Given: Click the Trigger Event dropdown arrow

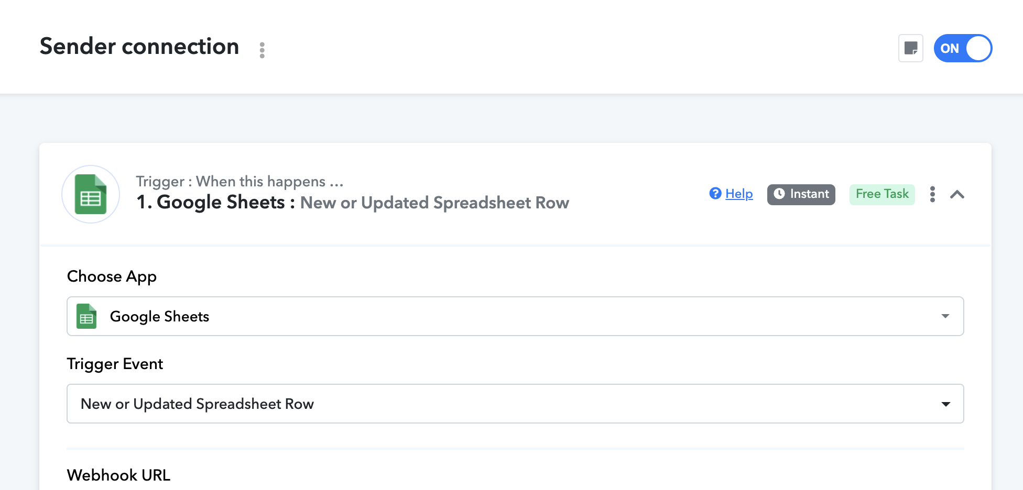Looking at the screenshot, I should (x=945, y=404).
